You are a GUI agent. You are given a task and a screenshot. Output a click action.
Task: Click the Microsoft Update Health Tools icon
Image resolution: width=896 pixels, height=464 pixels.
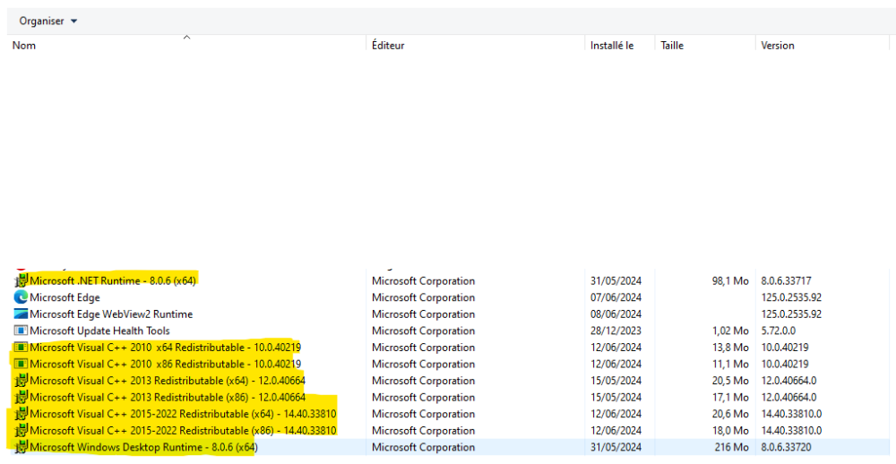pyautogui.click(x=21, y=331)
